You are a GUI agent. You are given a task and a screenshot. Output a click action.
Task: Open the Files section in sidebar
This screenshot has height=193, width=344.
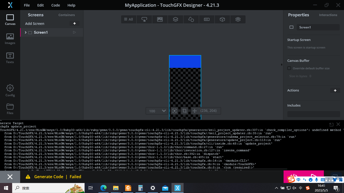click(10, 109)
